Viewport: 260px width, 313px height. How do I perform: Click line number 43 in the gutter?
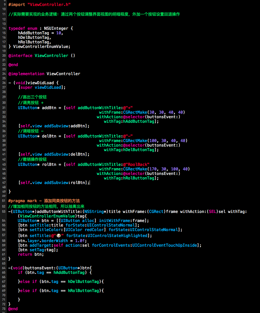click(x=4, y=164)
